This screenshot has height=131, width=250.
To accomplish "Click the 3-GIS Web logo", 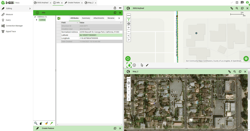I will click(10, 3).
